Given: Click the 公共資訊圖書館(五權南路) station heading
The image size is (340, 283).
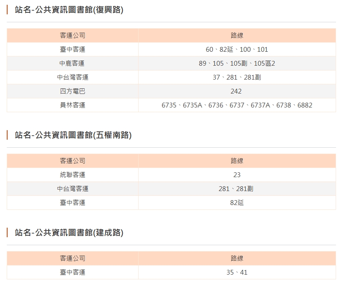Looking at the screenshot, I should 73,135.
